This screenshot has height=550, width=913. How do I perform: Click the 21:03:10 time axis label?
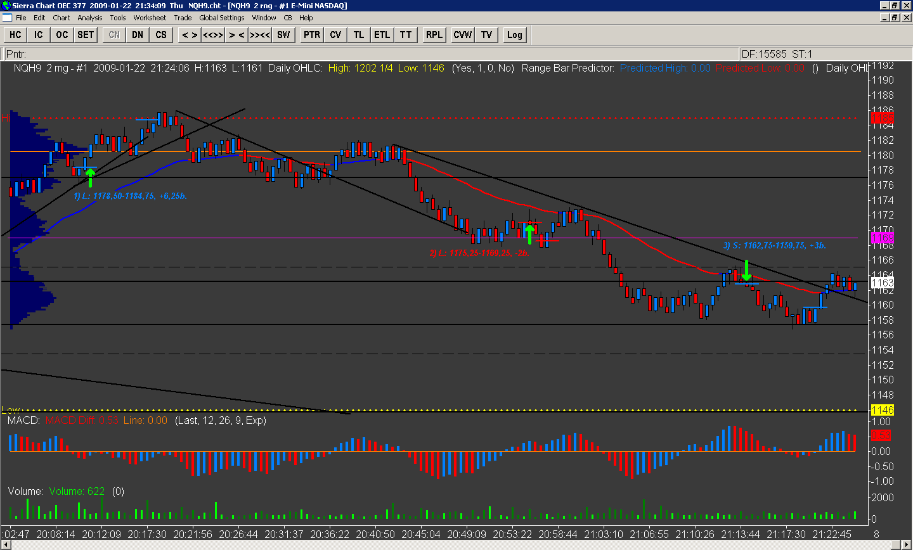point(605,534)
